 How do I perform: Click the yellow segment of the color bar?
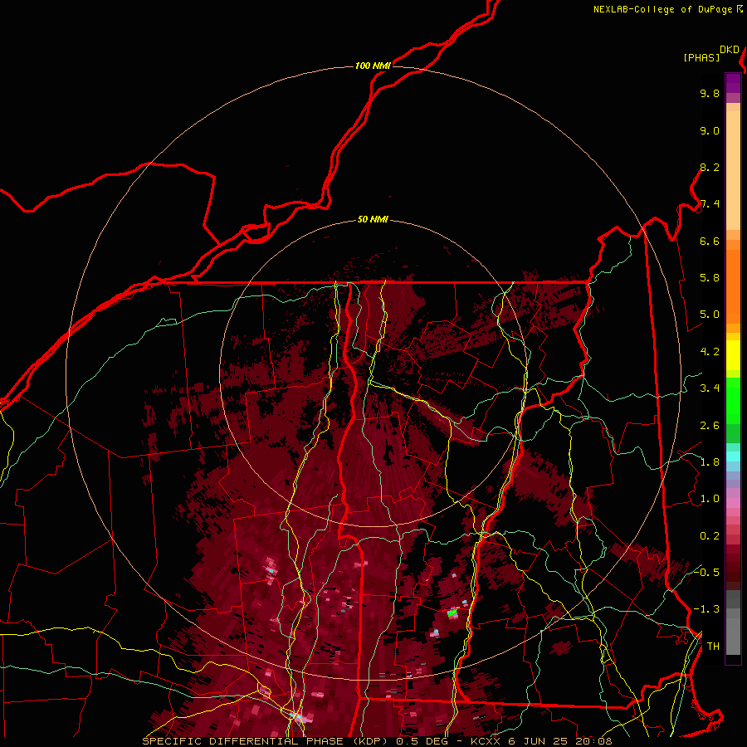point(733,355)
